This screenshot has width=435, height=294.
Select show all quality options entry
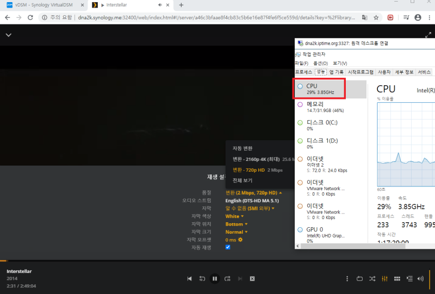click(x=243, y=180)
